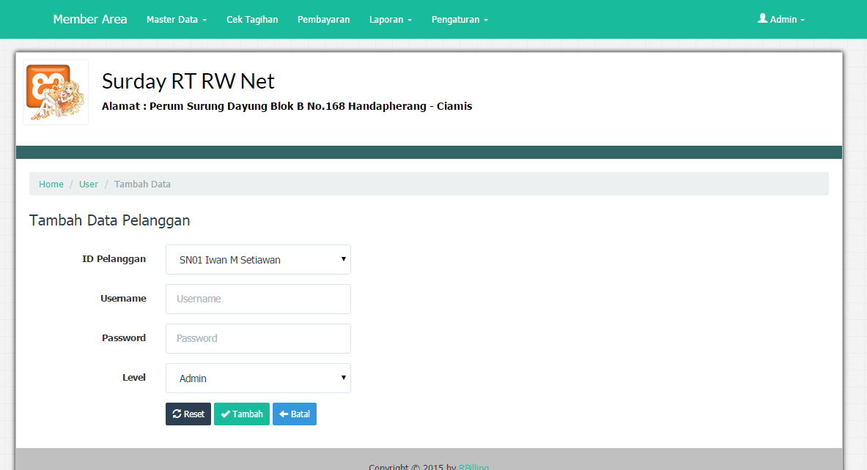Viewport: 867px width, 470px height.
Task: Select Pembayaran from the navigation bar
Action: [x=323, y=20]
